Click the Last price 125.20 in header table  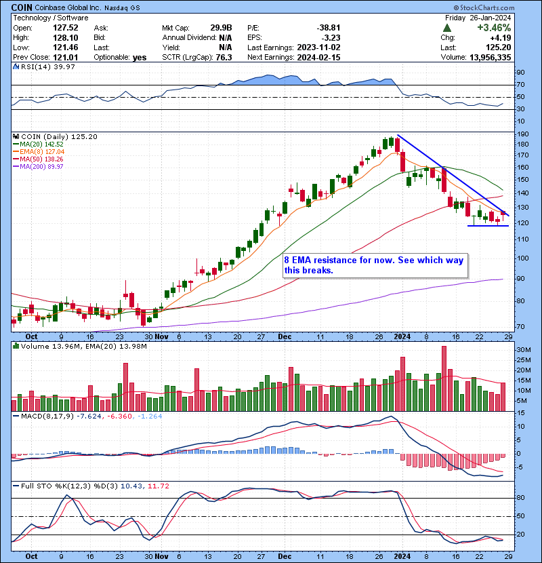click(499, 47)
